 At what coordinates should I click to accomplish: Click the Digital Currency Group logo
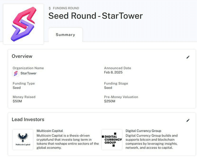(112, 139)
